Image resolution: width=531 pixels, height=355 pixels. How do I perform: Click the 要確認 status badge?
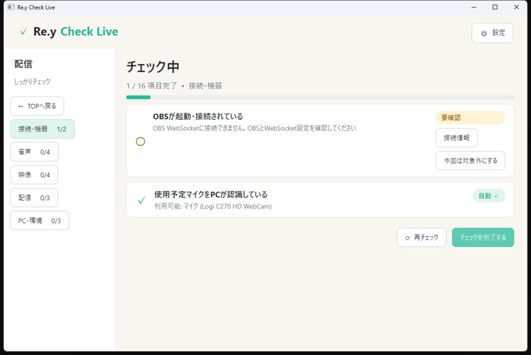[x=470, y=118]
